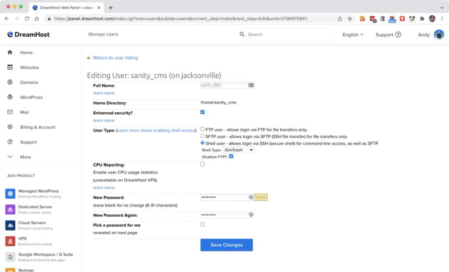
Task: Click the Save Changes button
Action: click(227, 245)
